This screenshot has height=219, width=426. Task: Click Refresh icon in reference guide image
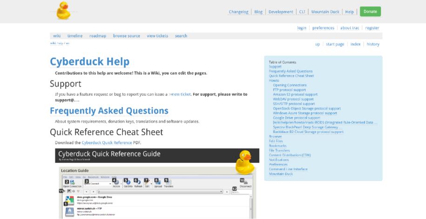139,182
